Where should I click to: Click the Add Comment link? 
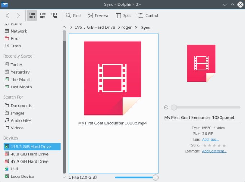coord(214,151)
